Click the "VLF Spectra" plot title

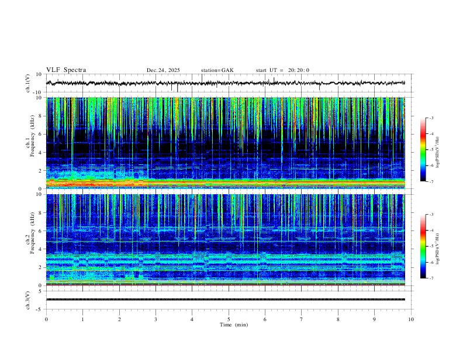(66, 70)
